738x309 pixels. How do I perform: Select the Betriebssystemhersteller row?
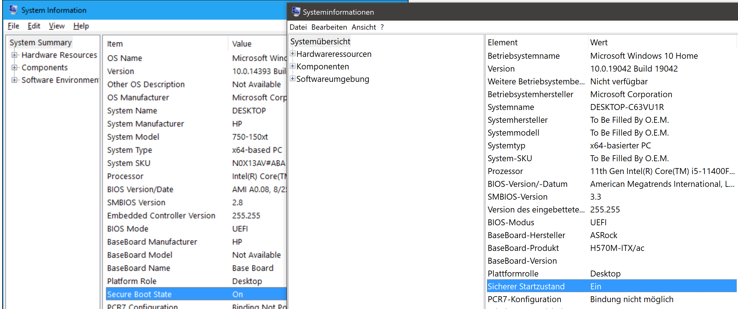612,94
